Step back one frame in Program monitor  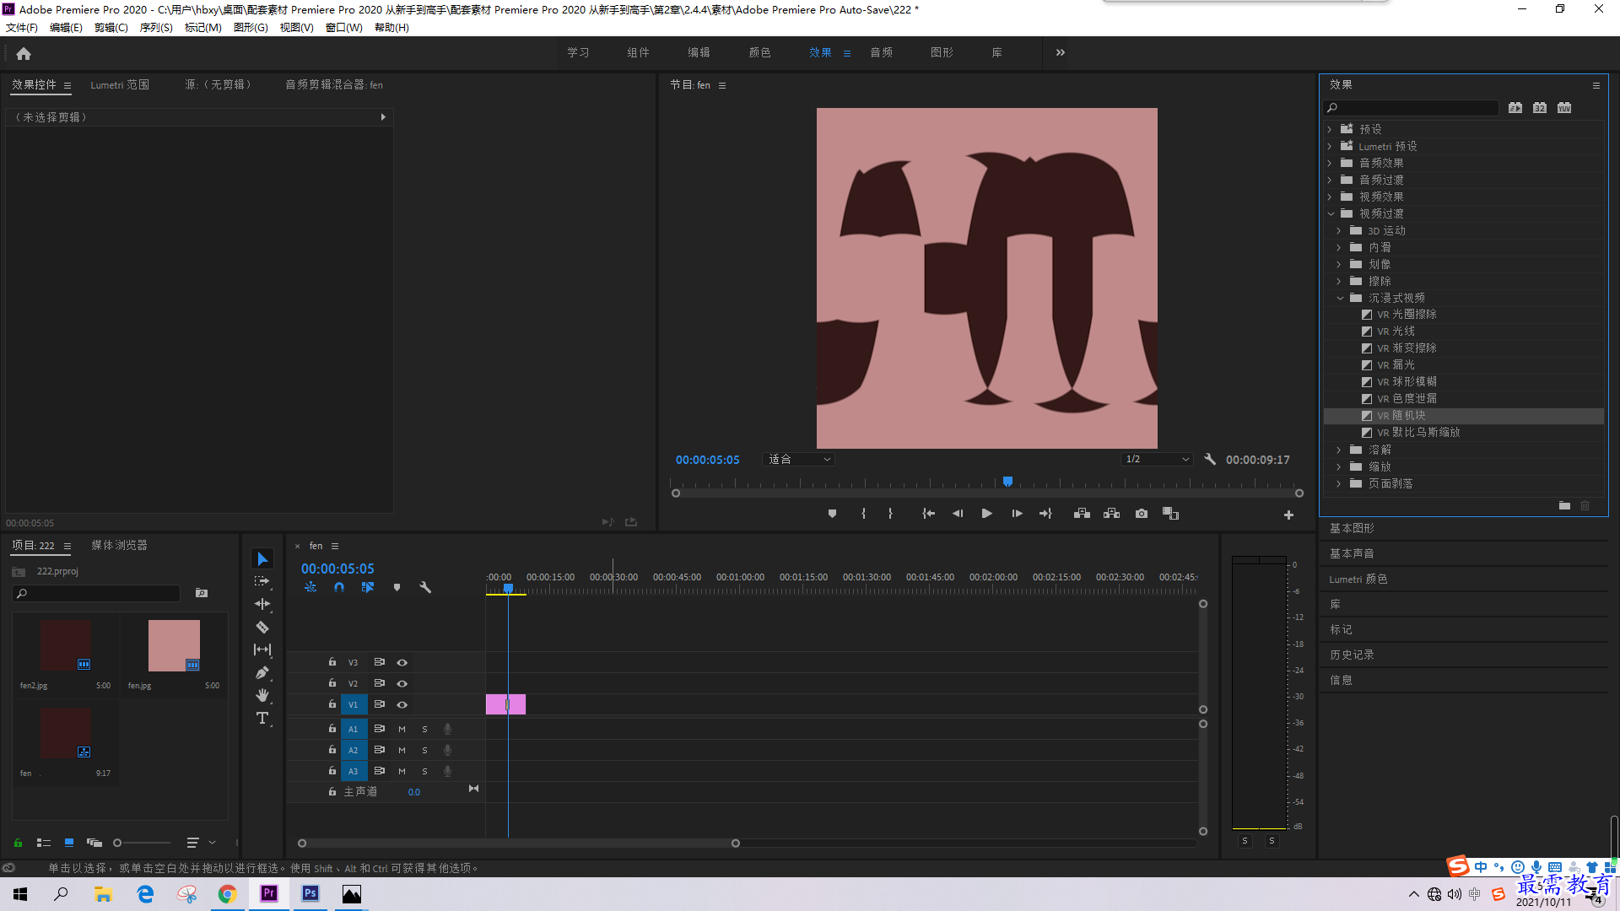(x=957, y=514)
